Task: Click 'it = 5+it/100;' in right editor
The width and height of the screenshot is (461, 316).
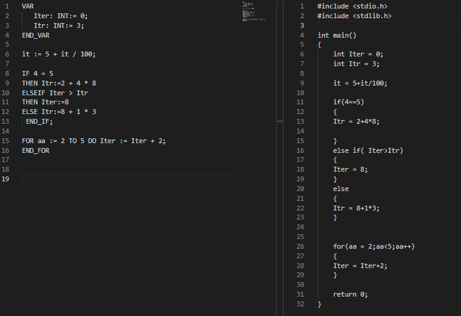Action: [360, 83]
